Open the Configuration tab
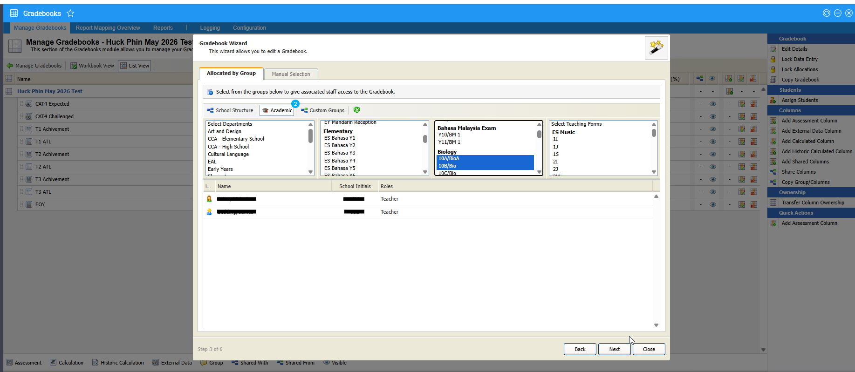855x372 pixels. tap(250, 28)
